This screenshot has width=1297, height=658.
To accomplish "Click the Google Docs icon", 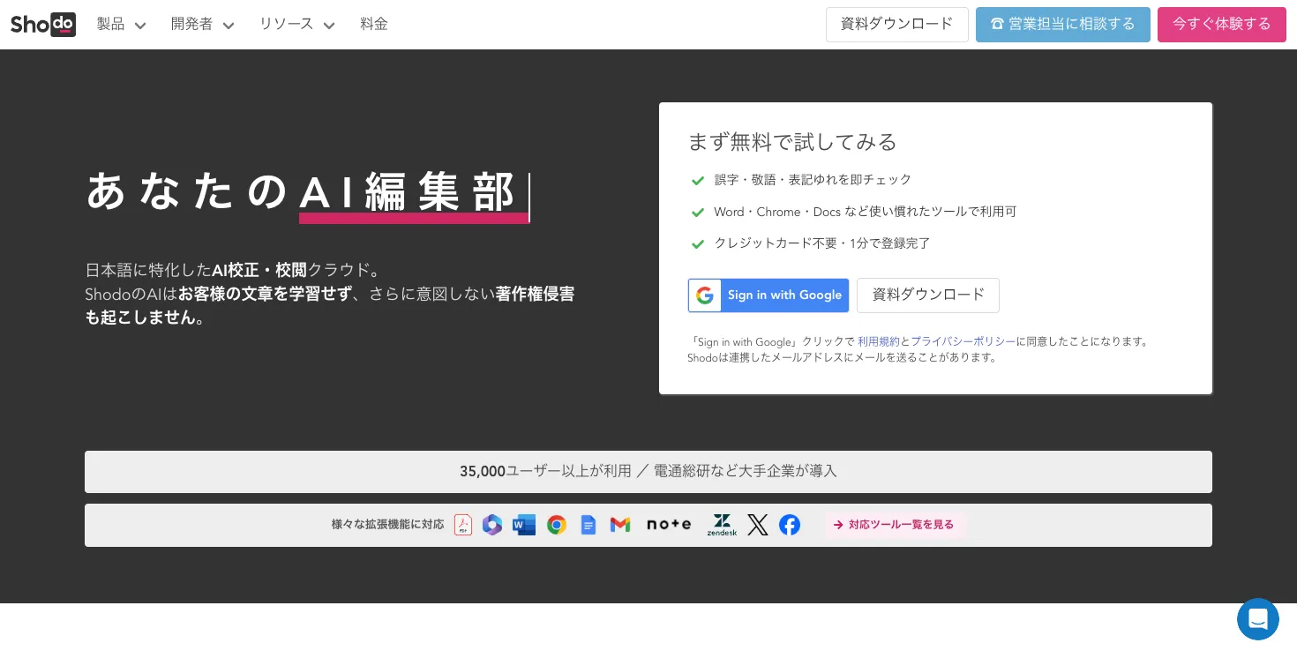I will 589,525.
